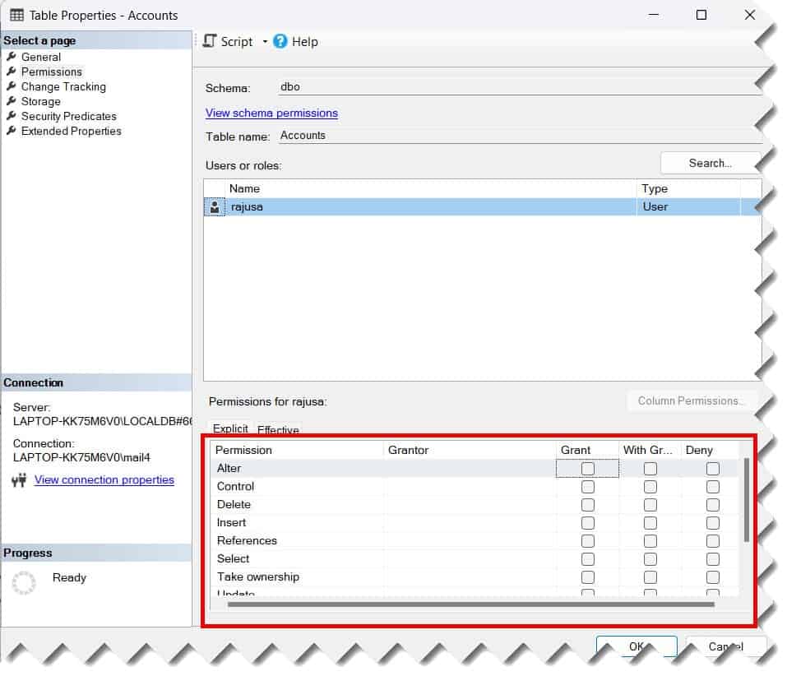Select the Permissions page icon
Viewport: 787px width, 676px height.
pyautogui.click(x=13, y=72)
